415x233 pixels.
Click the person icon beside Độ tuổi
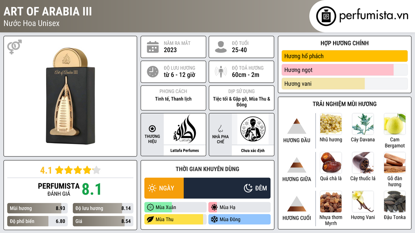[x=221, y=47]
